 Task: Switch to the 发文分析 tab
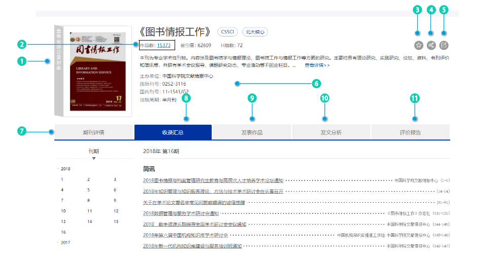point(331,132)
